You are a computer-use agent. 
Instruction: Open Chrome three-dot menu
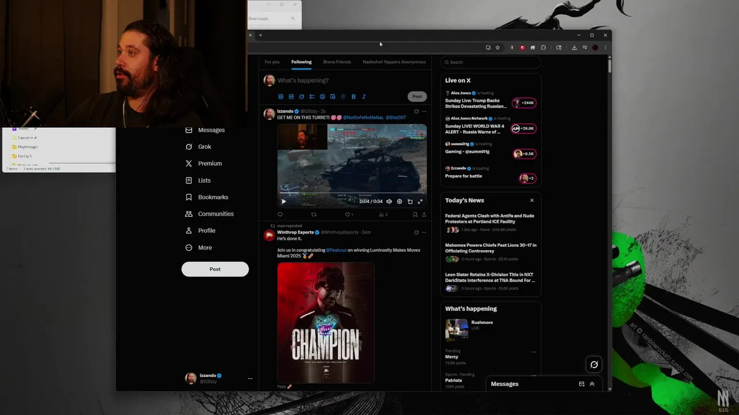tap(605, 48)
